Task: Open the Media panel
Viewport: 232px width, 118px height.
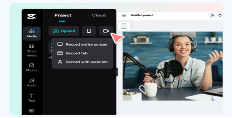Action: (x=32, y=33)
